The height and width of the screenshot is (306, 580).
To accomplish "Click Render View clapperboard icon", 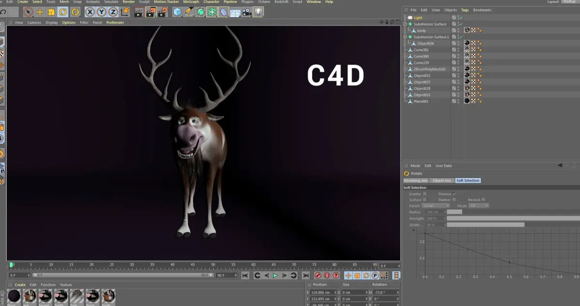I will 139,12.
